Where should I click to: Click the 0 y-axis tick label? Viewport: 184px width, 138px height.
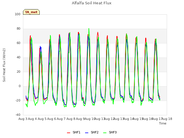(x=20, y=86)
